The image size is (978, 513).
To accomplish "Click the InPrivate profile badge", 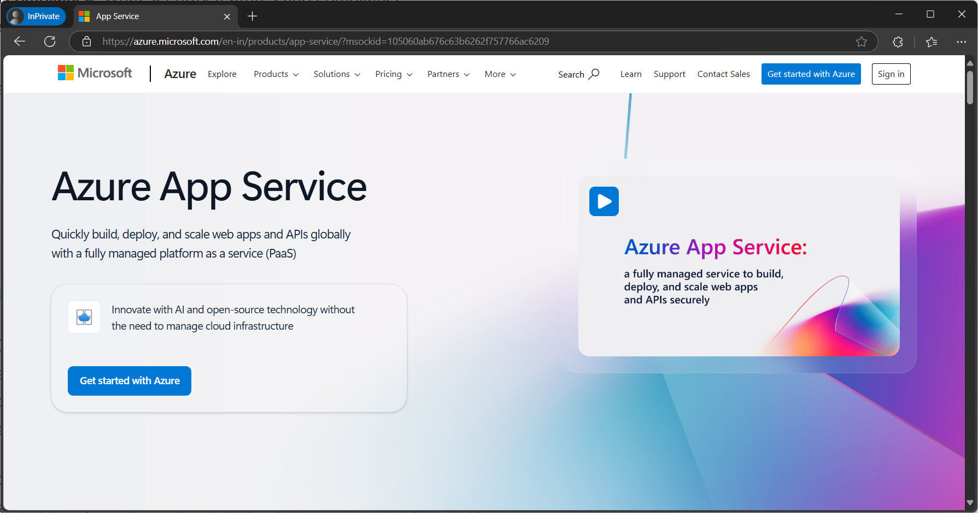I will 36,16.
